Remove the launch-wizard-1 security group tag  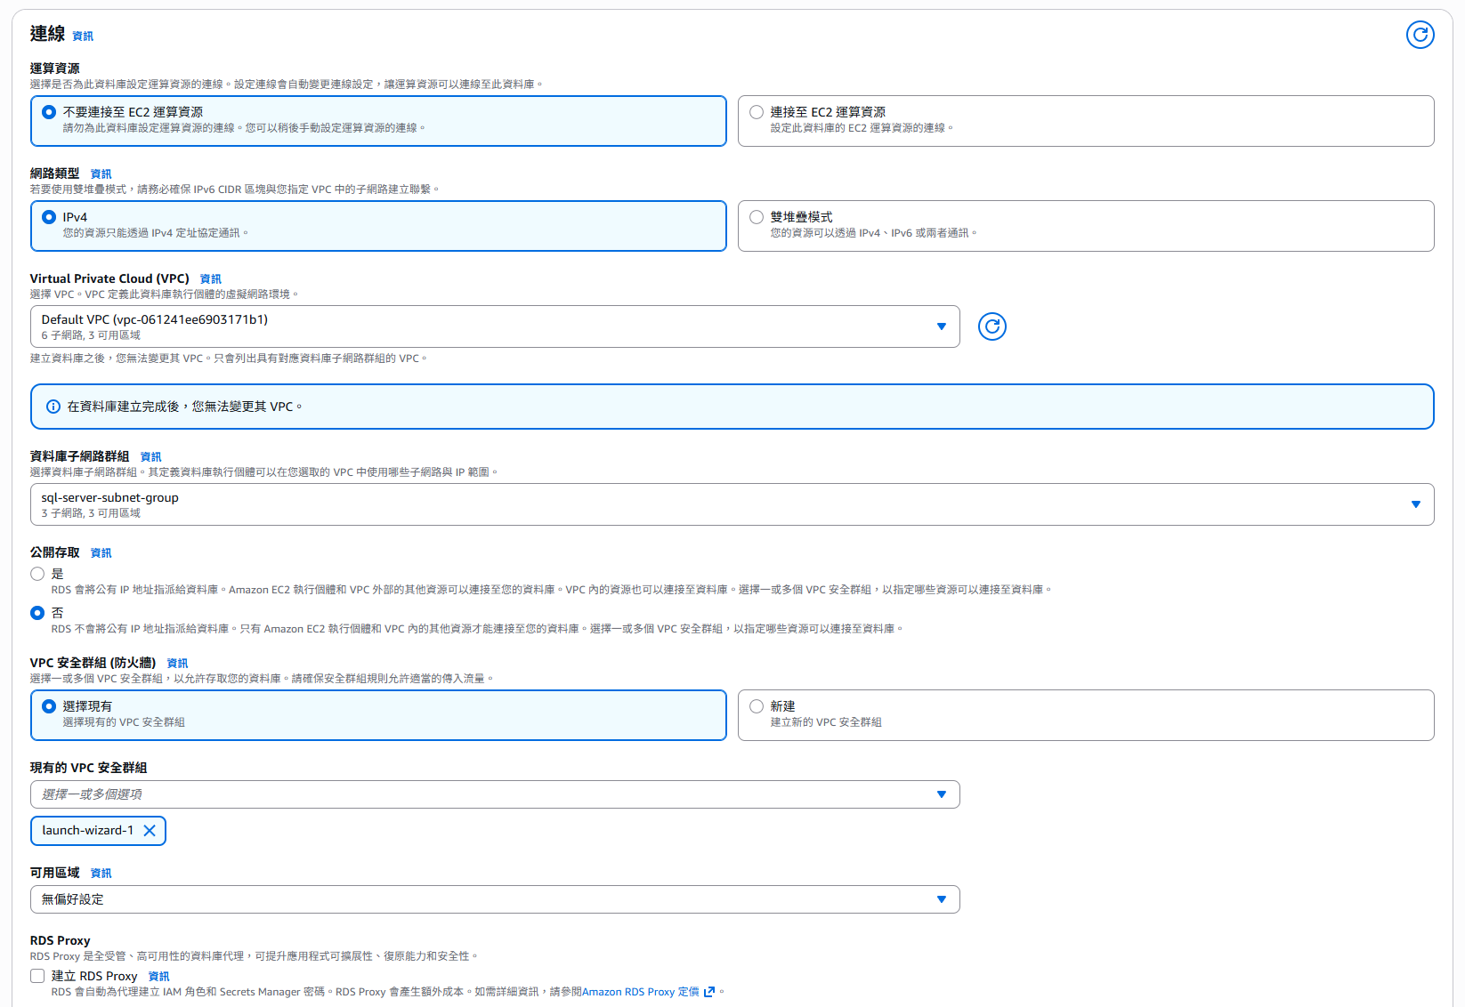[x=150, y=831]
